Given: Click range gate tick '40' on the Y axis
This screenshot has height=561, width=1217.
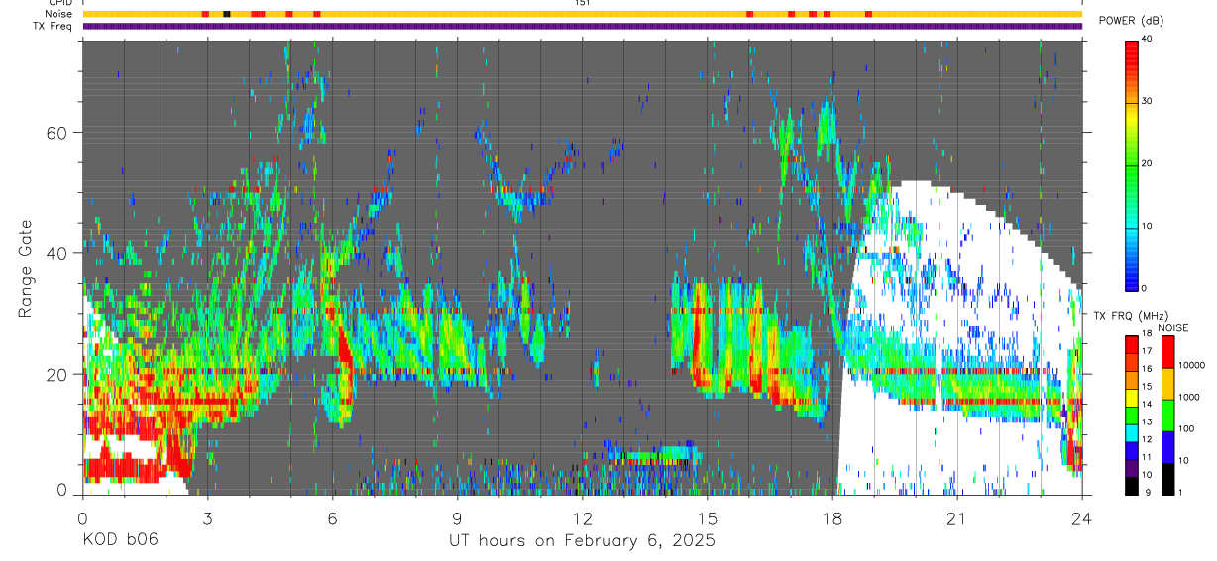Looking at the screenshot, I should 57,253.
